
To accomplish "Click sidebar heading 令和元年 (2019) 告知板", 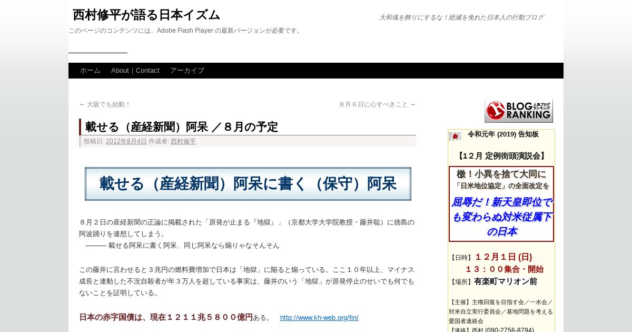I will click(503, 134).
